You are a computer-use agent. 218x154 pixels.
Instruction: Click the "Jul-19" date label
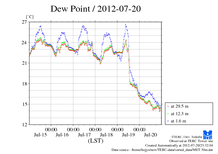[x=128, y=135]
